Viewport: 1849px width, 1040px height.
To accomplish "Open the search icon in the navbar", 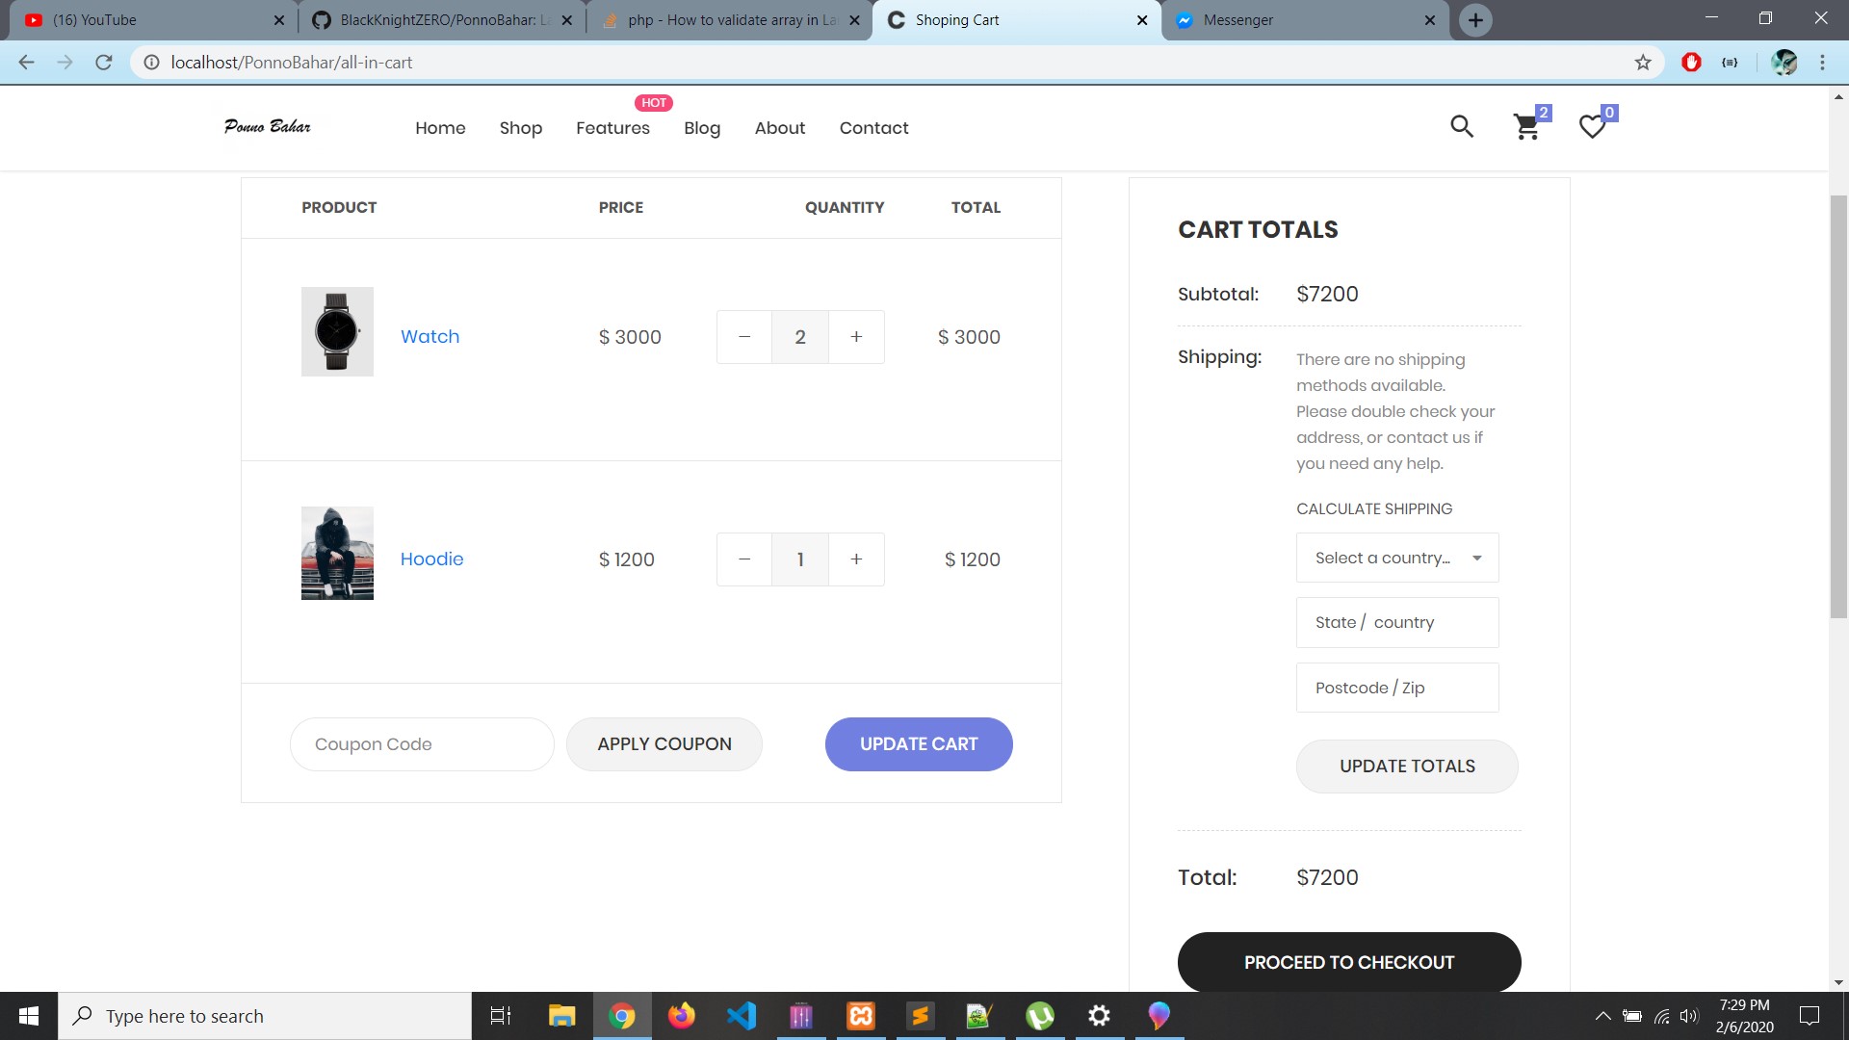I will (1462, 126).
